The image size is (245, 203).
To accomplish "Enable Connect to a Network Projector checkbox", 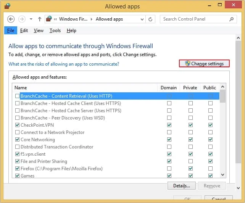I will pyautogui.click(x=17, y=132).
